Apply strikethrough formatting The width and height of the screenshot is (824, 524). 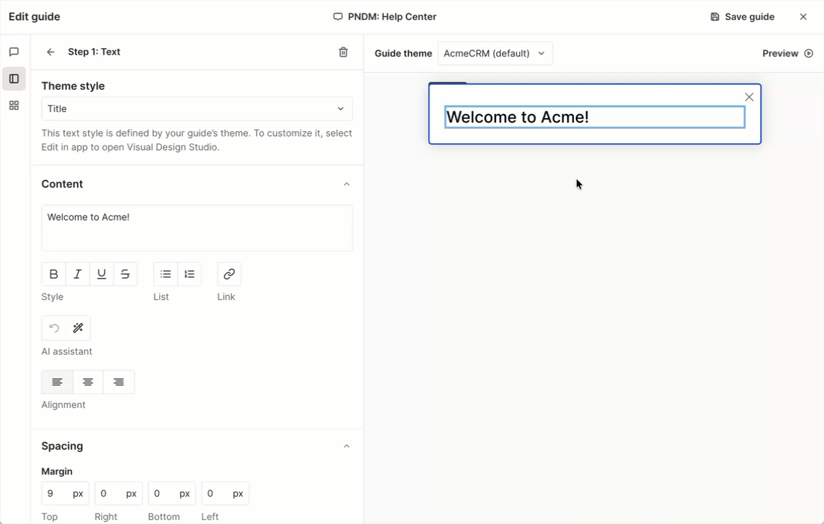pos(125,274)
